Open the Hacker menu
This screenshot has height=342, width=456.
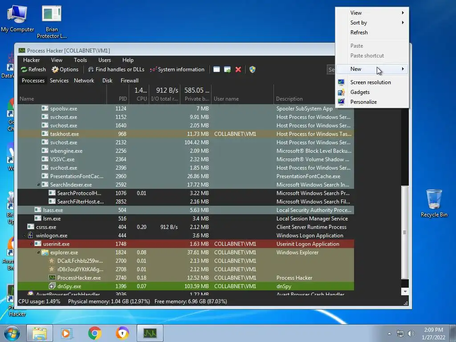pyautogui.click(x=32, y=60)
